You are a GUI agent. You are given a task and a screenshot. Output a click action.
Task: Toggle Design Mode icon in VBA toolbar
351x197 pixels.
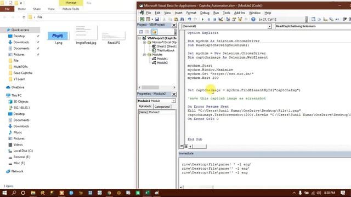(220, 20)
